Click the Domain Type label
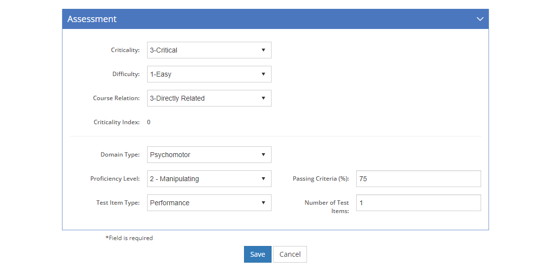Viewport: 551px width, 271px height. [x=120, y=155]
